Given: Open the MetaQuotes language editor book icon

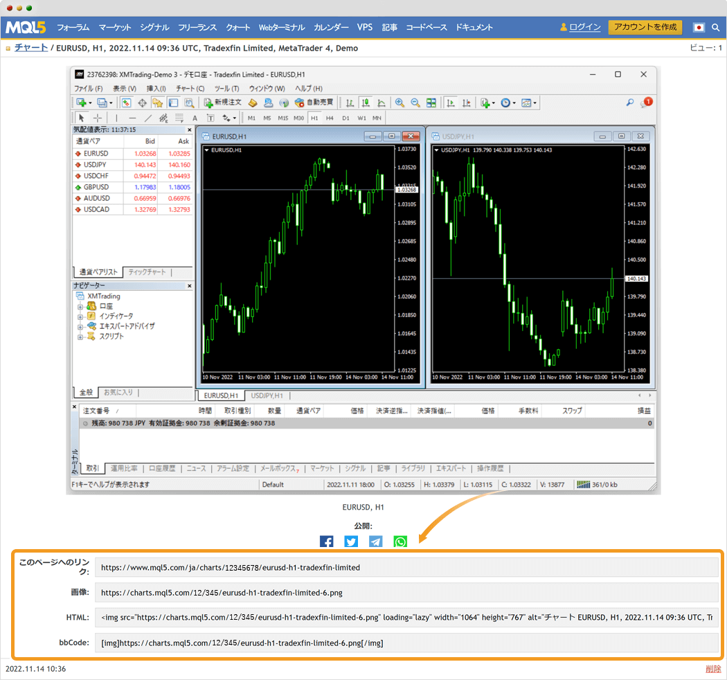Looking at the screenshot, I should tap(253, 102).
